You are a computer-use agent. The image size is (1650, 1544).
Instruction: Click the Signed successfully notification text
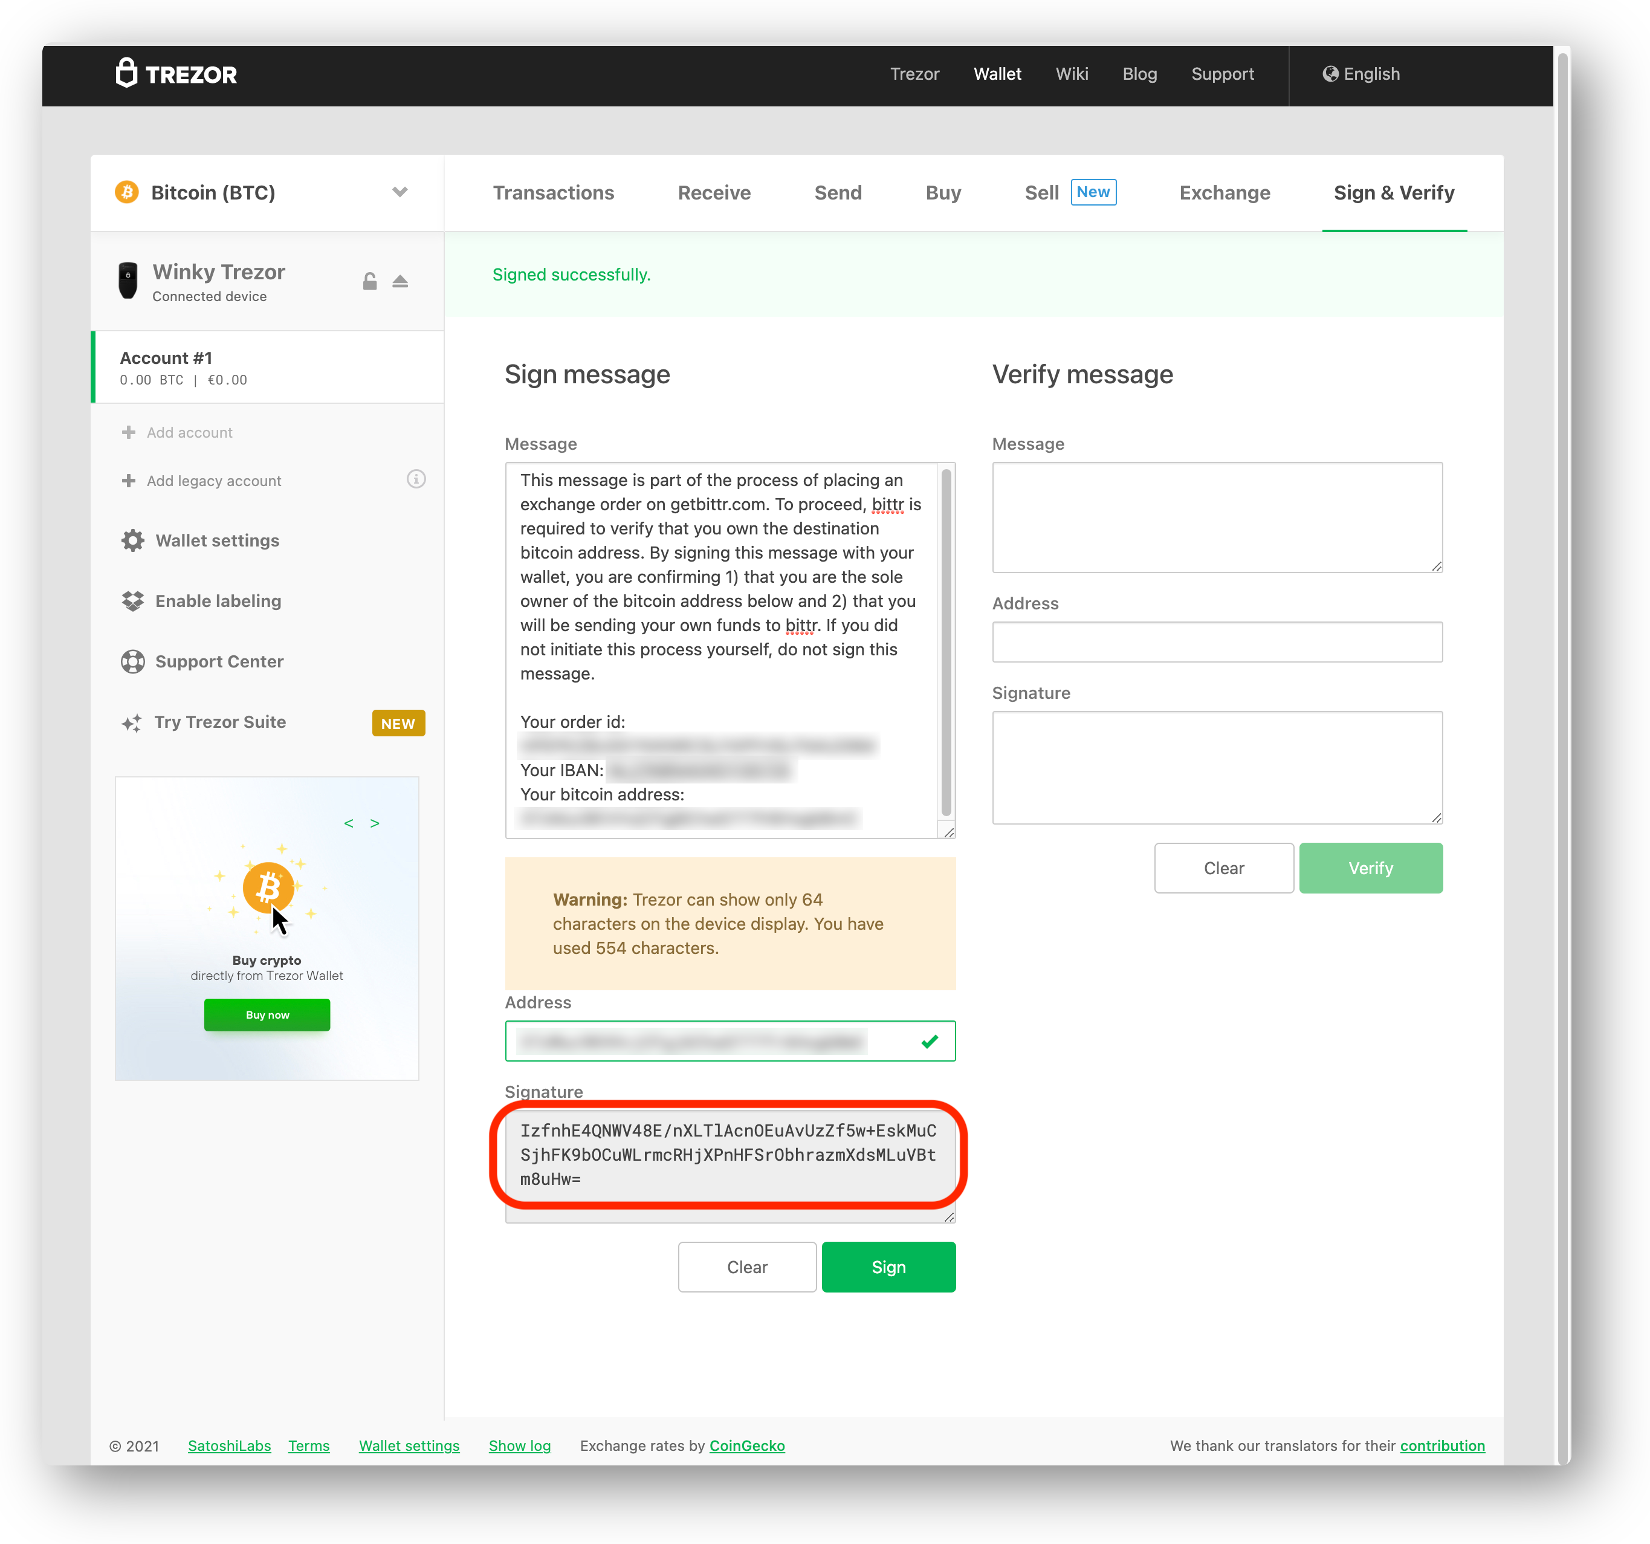[571, 275]
